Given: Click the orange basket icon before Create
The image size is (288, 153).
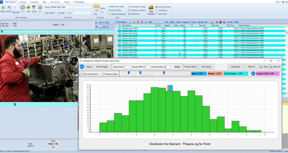Looking at the screenshot, I should point(224,22).
